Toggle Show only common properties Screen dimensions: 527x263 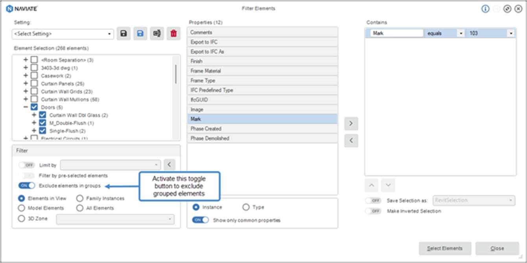[201, 220]
